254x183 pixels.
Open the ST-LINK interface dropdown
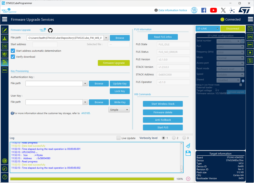tap(208, 29)
